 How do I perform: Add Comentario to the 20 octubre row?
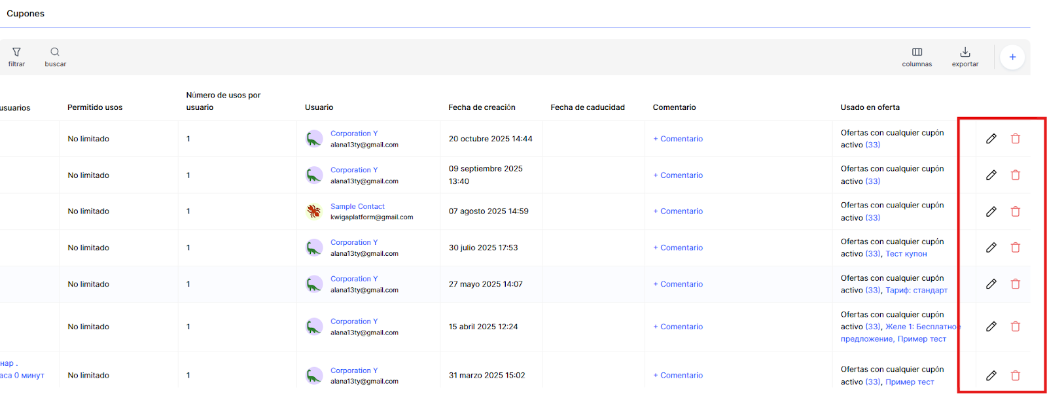coord(678,139)
